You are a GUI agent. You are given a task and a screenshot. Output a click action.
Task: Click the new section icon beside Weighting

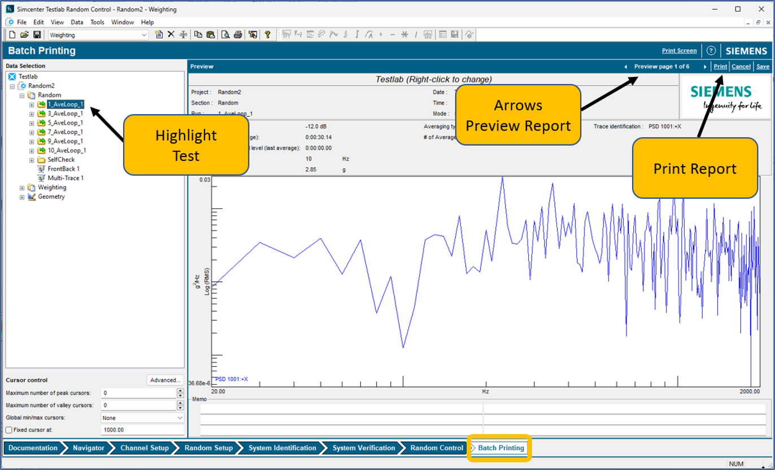tap(159, 35)
